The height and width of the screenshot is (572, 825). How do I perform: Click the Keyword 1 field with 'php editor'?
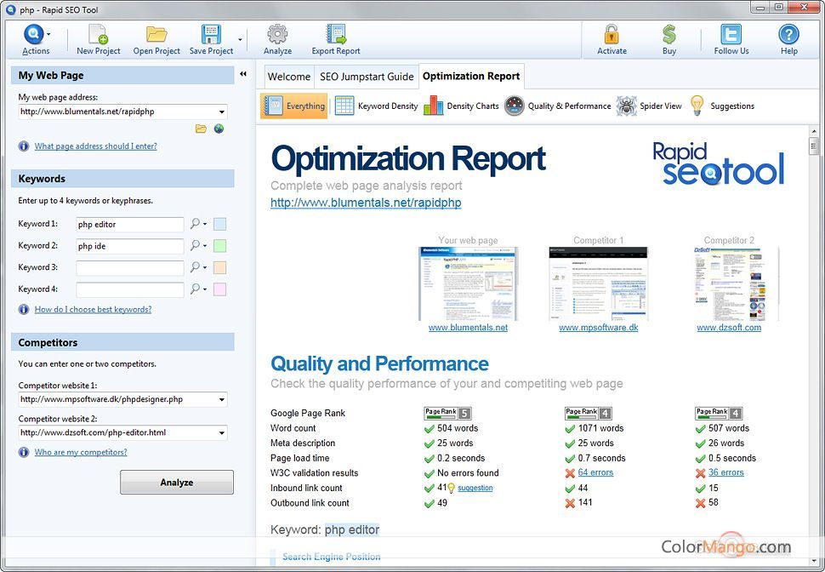point(130,225)
